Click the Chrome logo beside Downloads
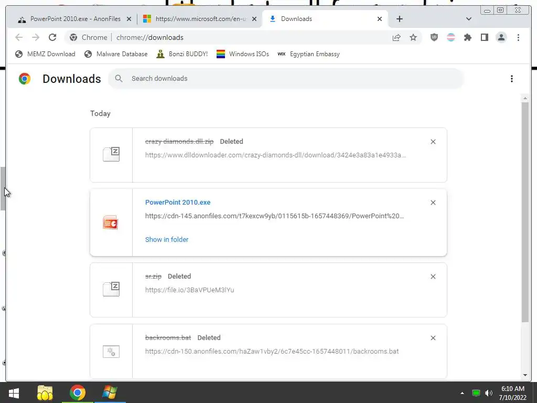This screenshot has width=537, height=403. tap(25, 79)
